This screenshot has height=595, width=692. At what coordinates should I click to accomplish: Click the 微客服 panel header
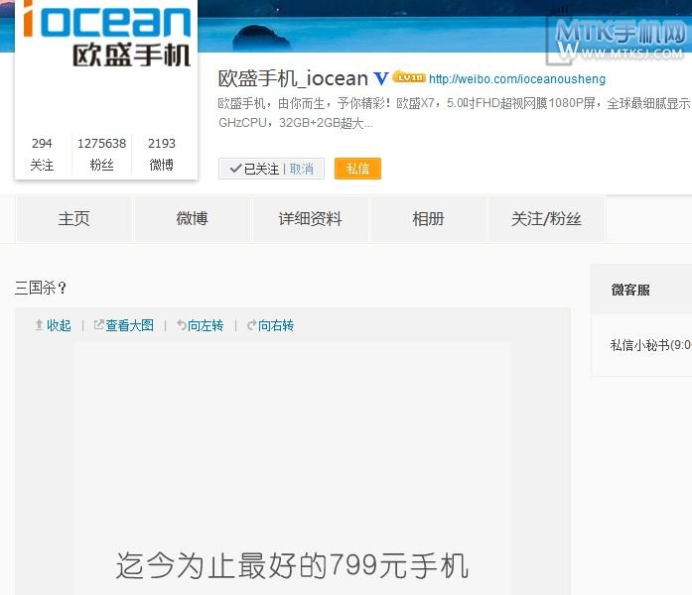pyautogui.click(x=641, y=290)
